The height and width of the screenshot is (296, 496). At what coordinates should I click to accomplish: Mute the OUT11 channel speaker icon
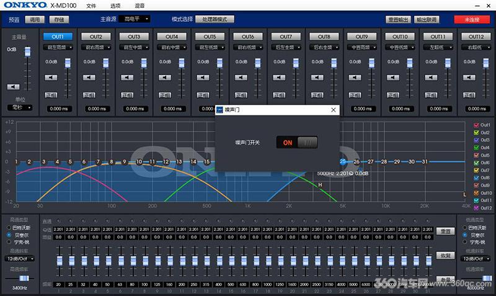click(431, 78)
